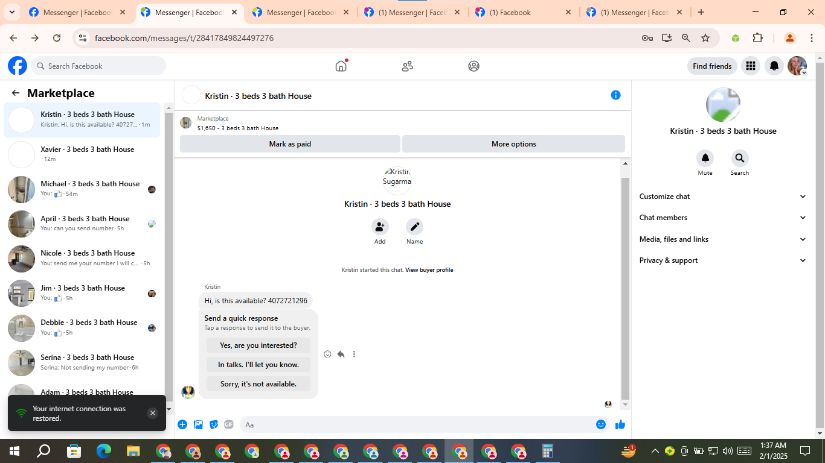This screenshot has height=463, width=825.
Task: Open File Explorer from the taskbar
Action: point(133,451)
